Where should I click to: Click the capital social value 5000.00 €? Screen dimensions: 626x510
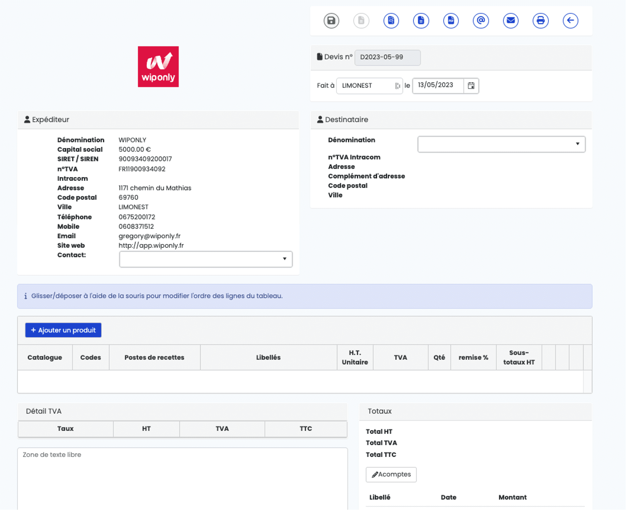[x=135, y=149]
